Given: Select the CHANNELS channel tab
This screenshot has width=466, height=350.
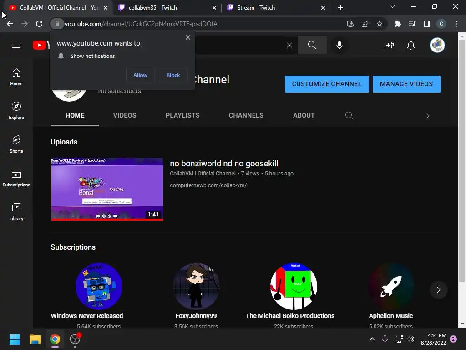Looking at the screenshot, I should tap(246, 115).
